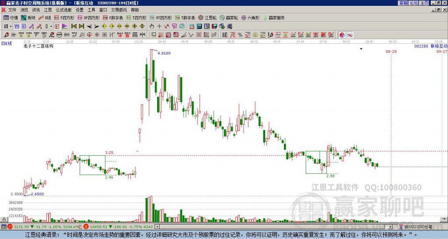
Task: Click the 沪 index icon in status bar
Action: pyautogui.click(x=10, y=227)
